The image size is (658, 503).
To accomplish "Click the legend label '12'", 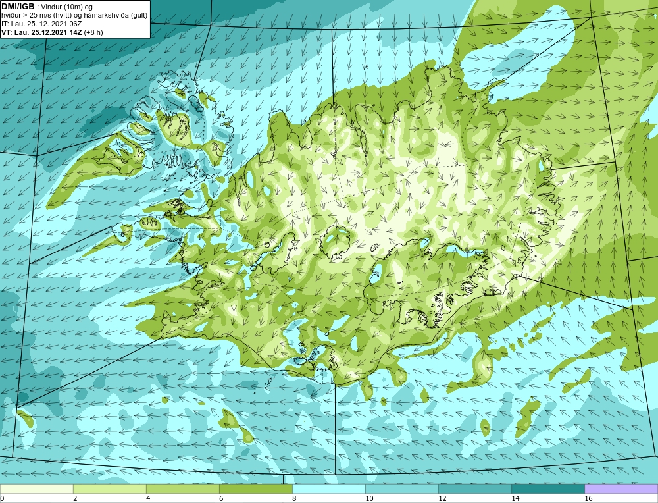I will (442, 498).
